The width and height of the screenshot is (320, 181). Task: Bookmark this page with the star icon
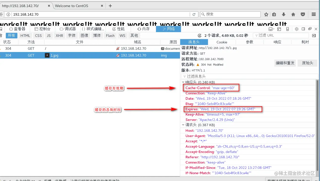(266, 14)
